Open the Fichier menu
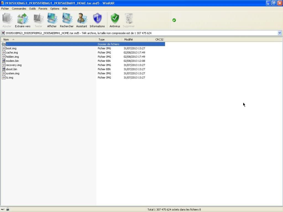This screenshot has height=212, width=283. coord(5,9)
